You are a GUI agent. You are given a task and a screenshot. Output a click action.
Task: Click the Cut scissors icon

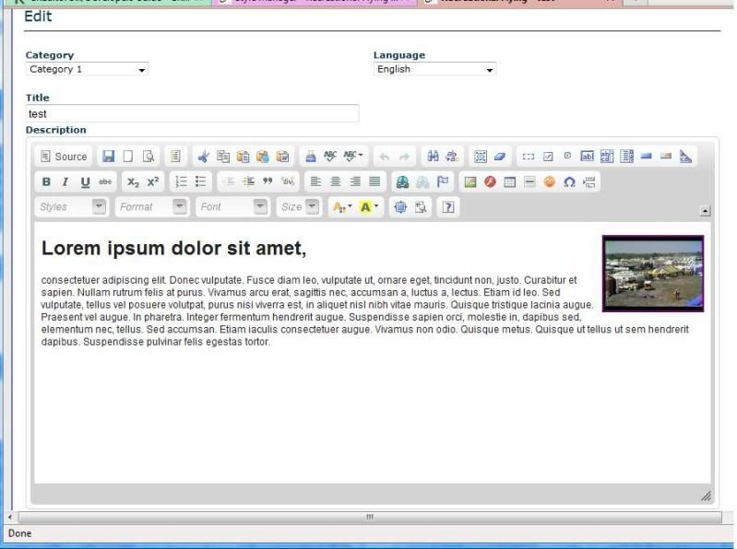coord(204,157)
